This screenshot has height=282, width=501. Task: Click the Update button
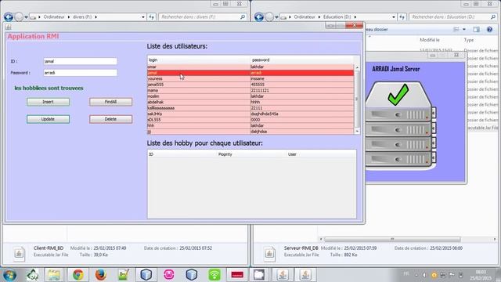(x=48, y=119)
